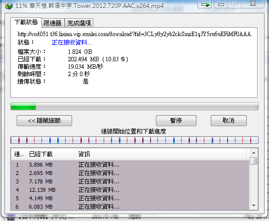Click the 隱藏細節 button
Screen dimensions: 269x221
click(x=44, y=121)
